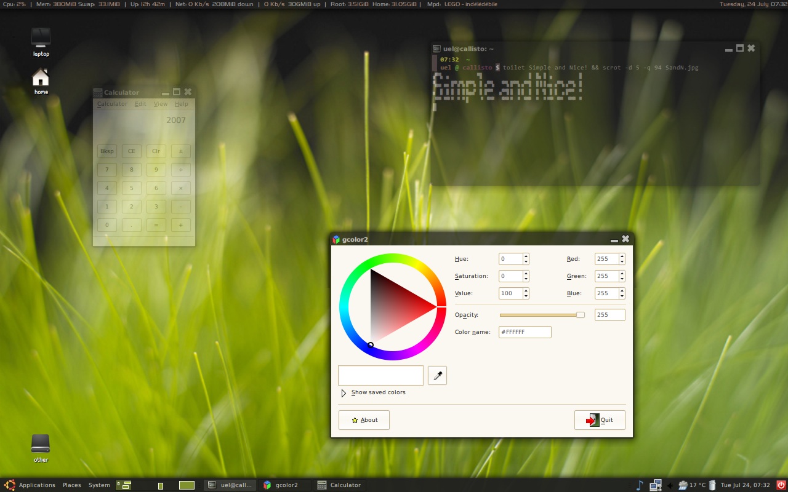Viewport: 788px width, 492px height.
Task: Click the Quit button in gcolor2
Action: point(600,420)
